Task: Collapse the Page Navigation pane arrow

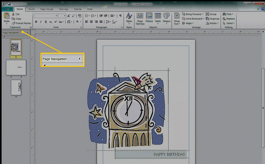Action: point(27,32)
